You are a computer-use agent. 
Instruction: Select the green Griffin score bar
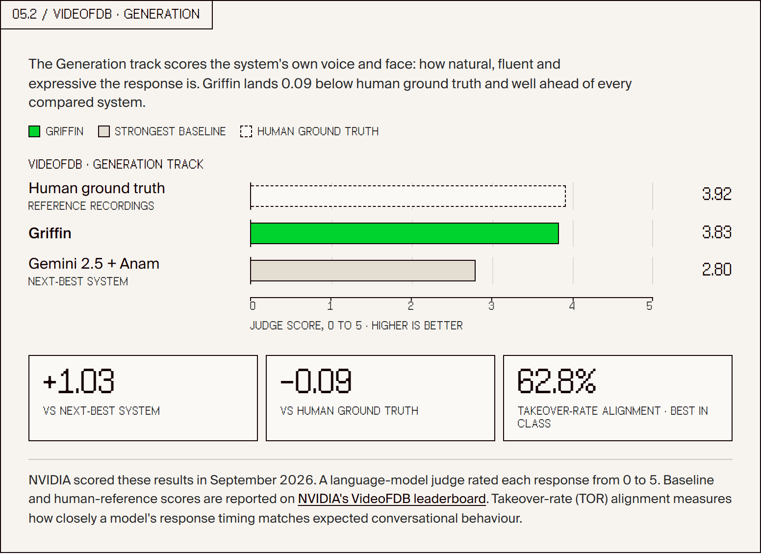pos(405,233)
